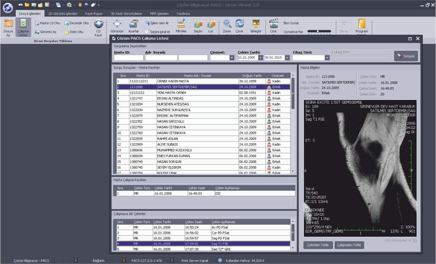The height and width of the screenshot is (264, 436).
Task: Select series row Sag PD FSat
Action: pos(203,238)
